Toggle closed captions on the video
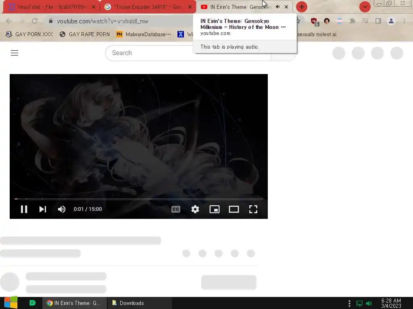The height and width of the screenshot is (309, 413). [x=176, y=209]
